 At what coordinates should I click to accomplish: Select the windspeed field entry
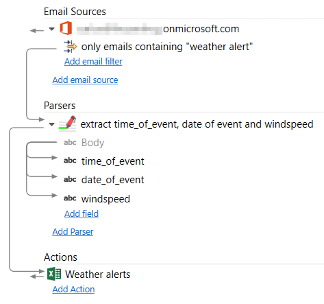[x=105, y=199]
